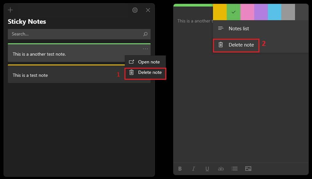Toggle bold formatting in the note
The image size is (312, 179).
pyautogui.click(x=180, y=169)
